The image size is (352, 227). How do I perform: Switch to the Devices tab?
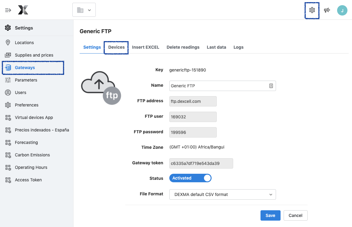[116, 47]
